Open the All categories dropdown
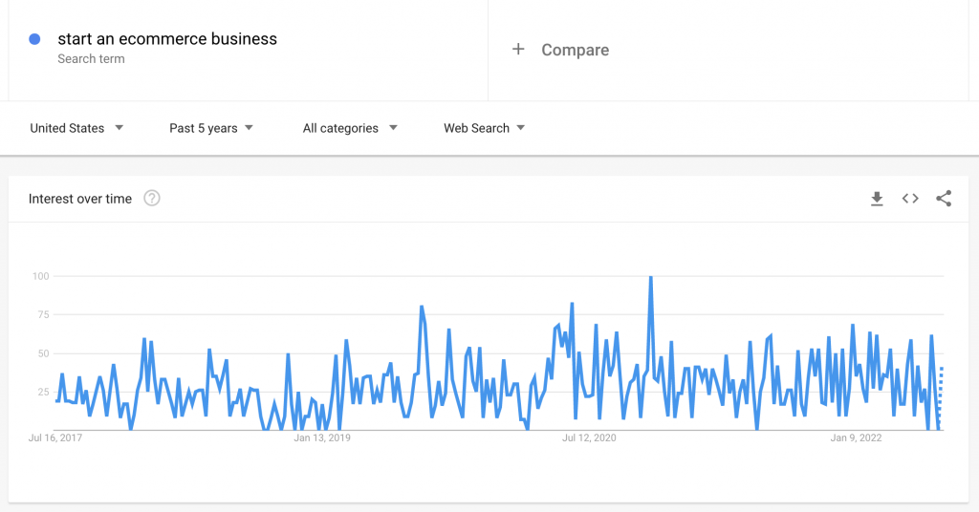Viewport: 979px width, 512px height. pos(349,128)
